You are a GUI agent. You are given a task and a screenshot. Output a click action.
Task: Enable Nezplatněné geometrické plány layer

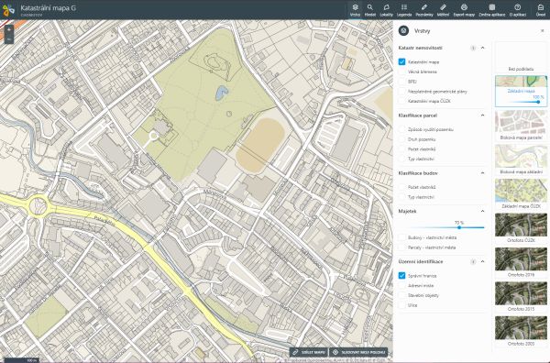click(402, 92)
